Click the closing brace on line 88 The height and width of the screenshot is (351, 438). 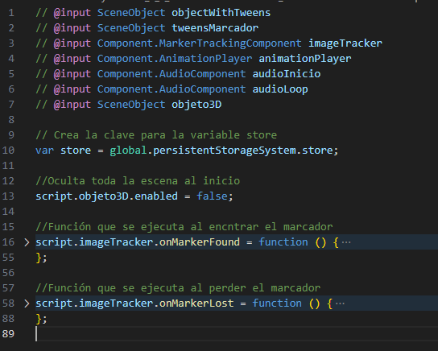[39, 319]
